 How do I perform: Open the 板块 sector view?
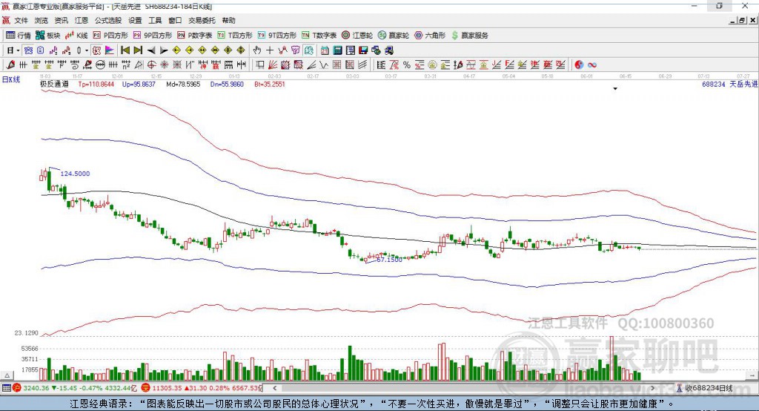(x=48, y=36)
